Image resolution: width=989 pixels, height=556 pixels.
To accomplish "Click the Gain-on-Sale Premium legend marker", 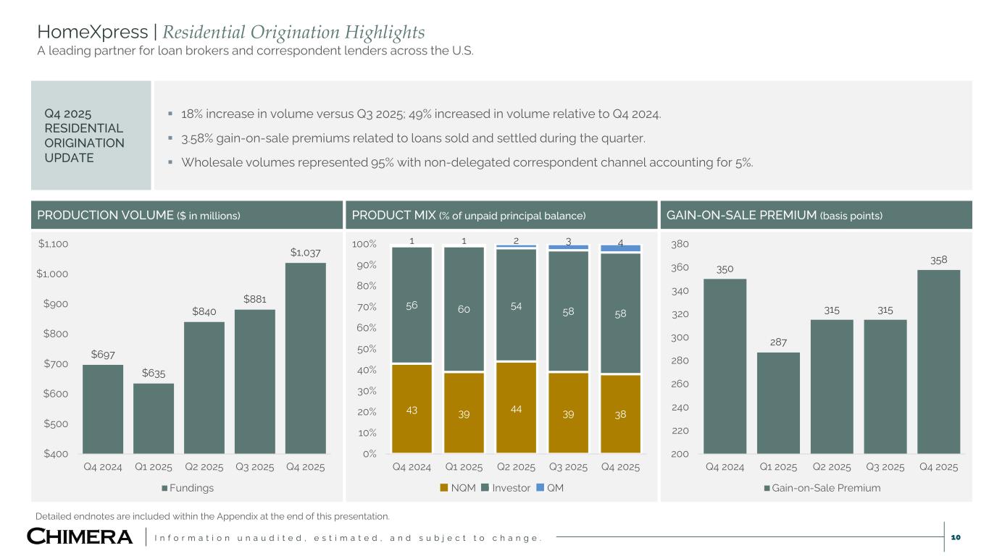I will (768, 488).
